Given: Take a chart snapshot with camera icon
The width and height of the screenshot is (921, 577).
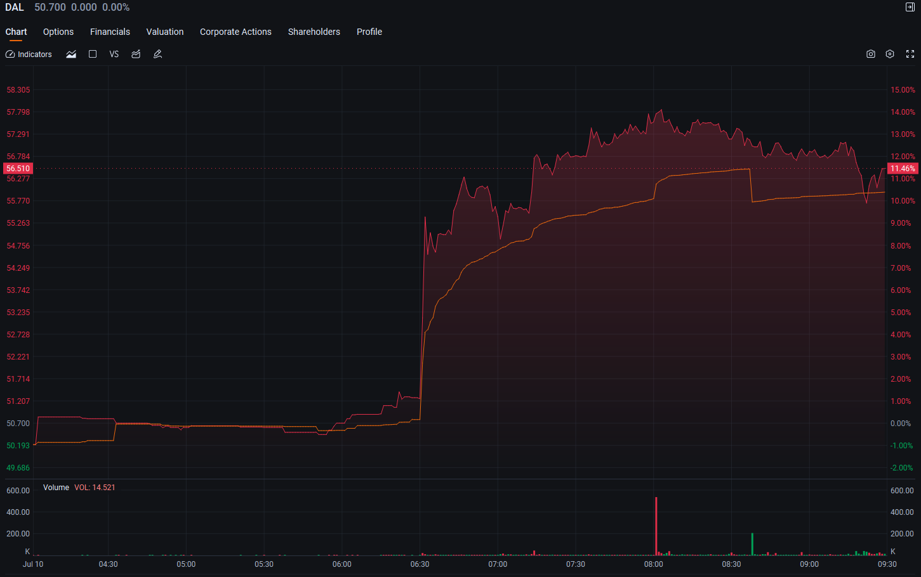Looking at the screenshot, I should [871, 55].
